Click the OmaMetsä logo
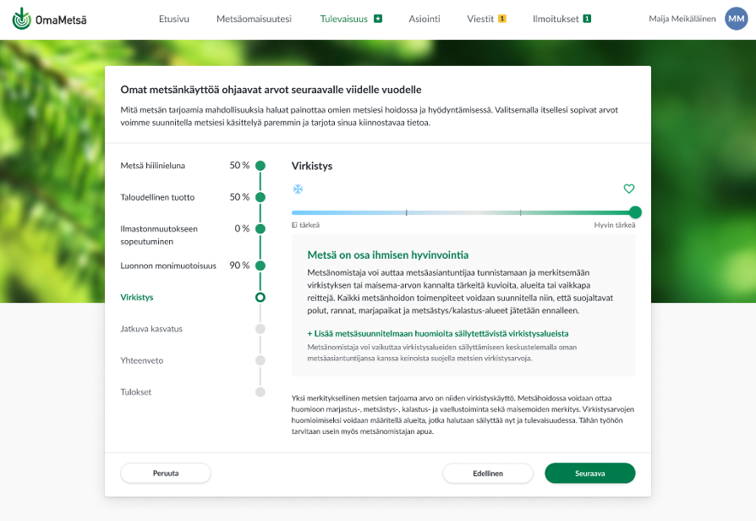 coord(49,19)
